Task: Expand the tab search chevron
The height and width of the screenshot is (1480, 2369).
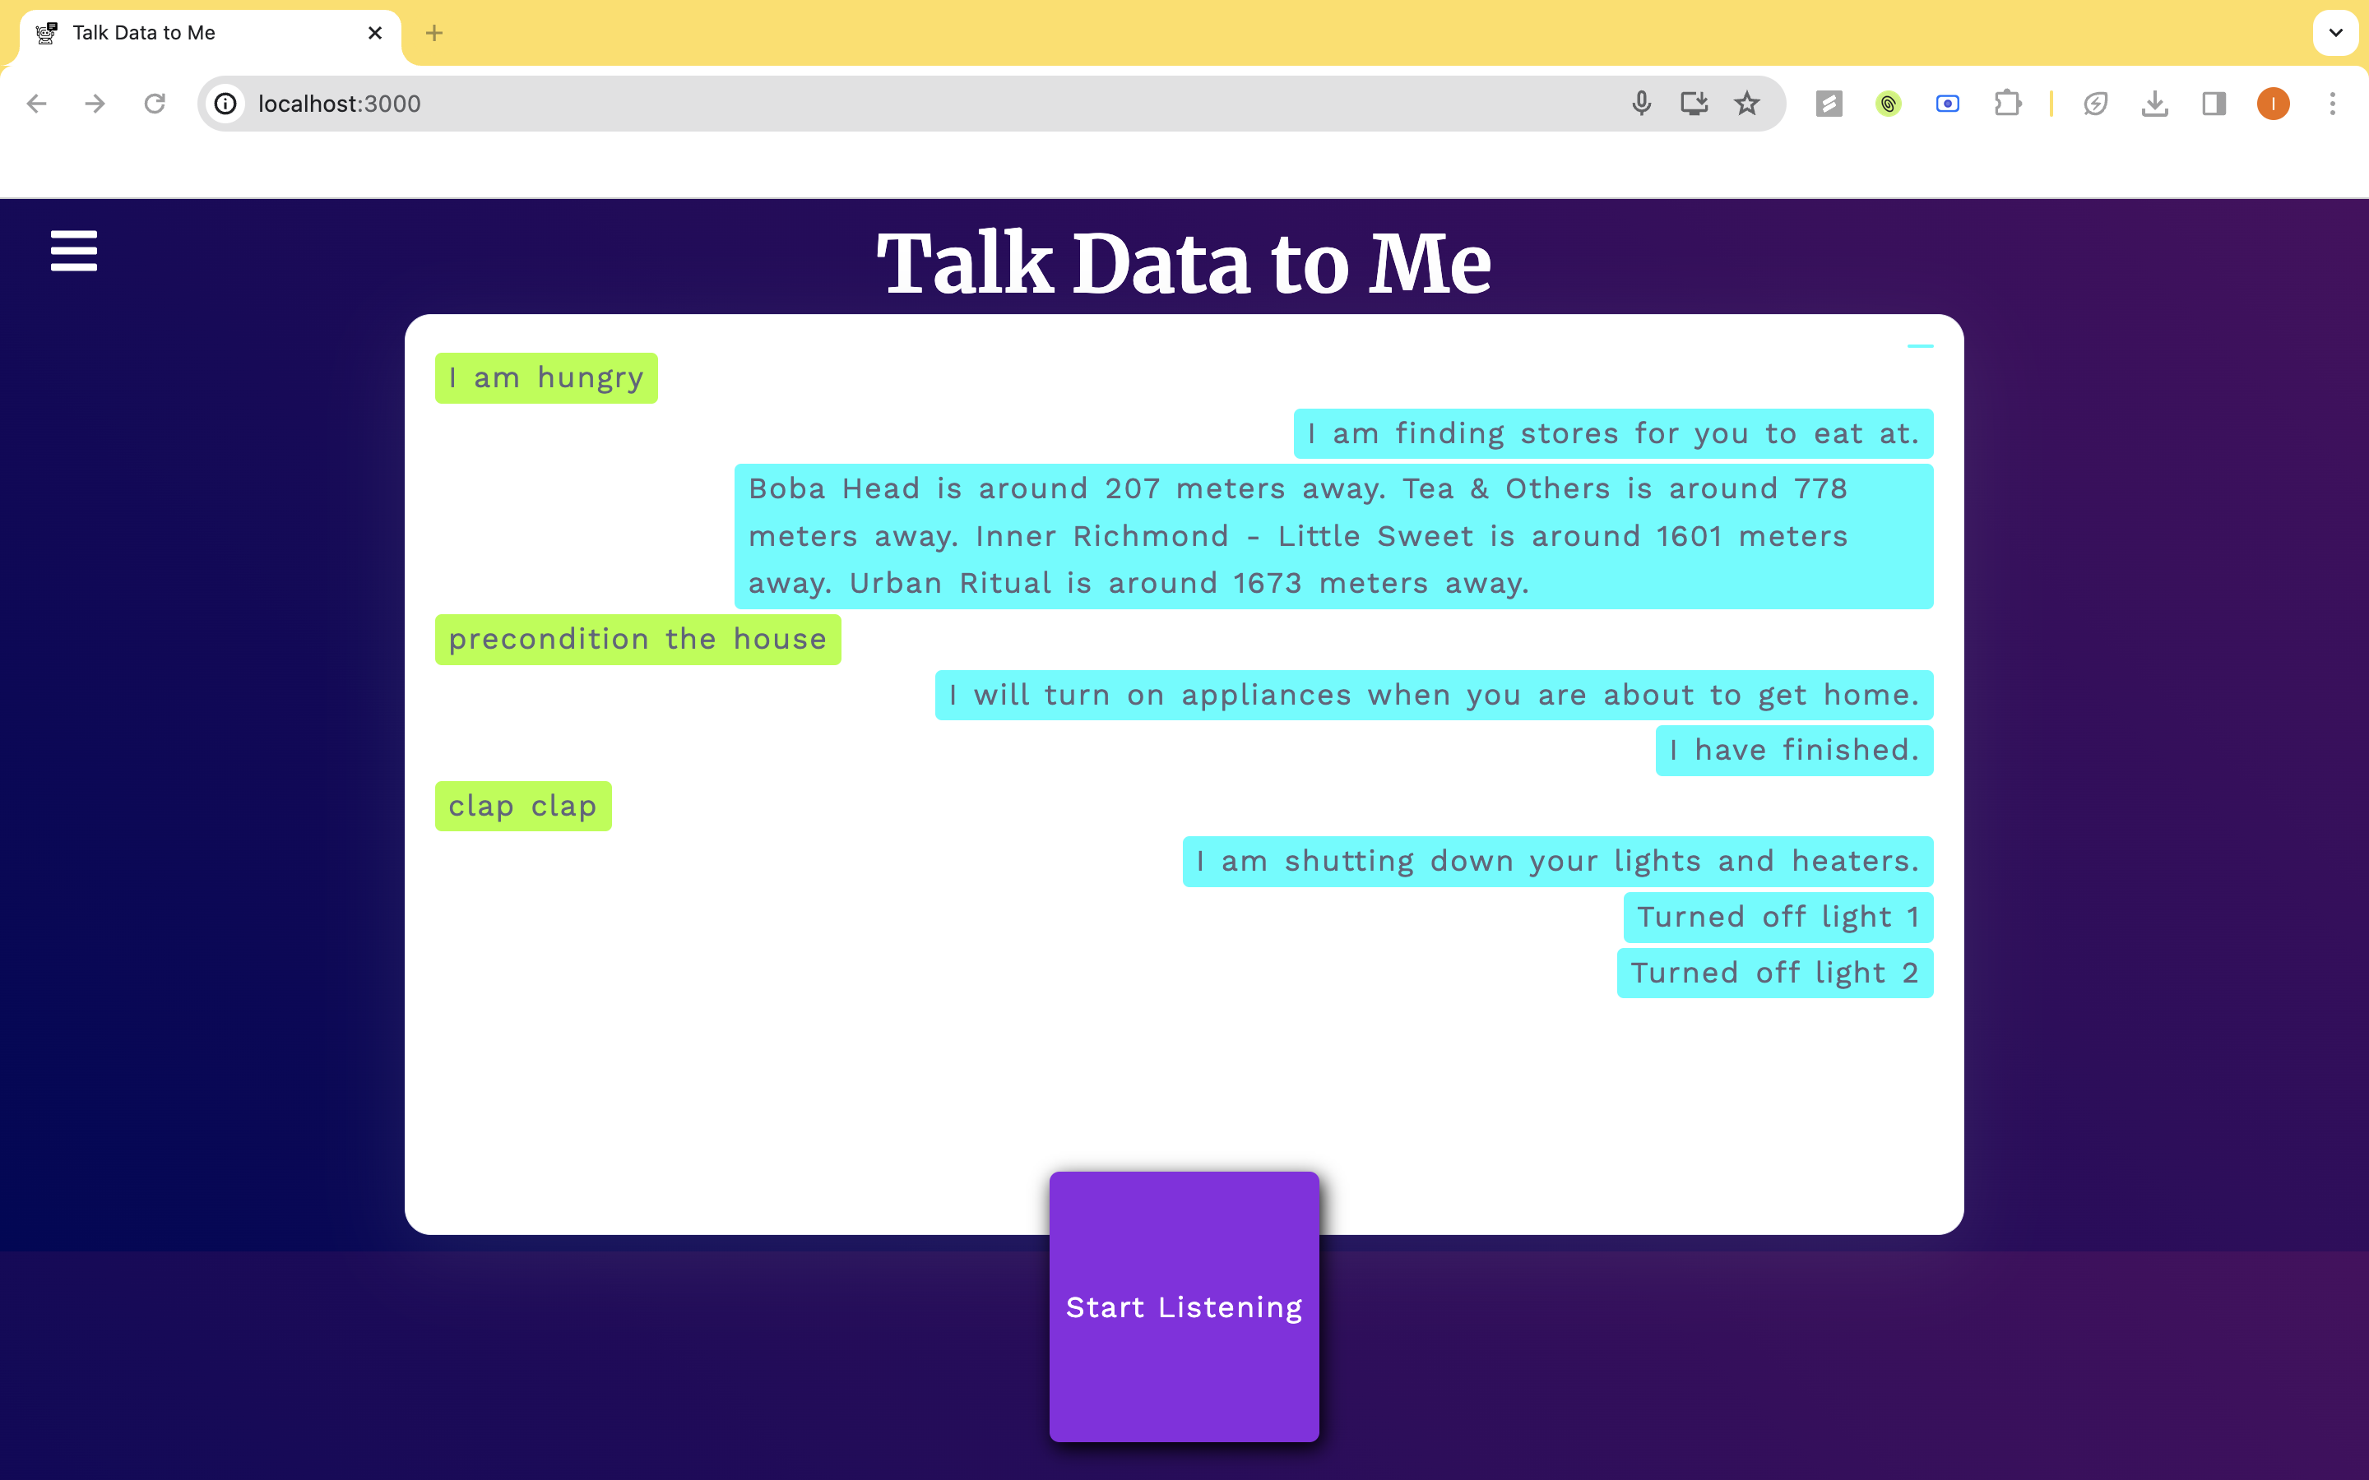Action: [2336, 33]
